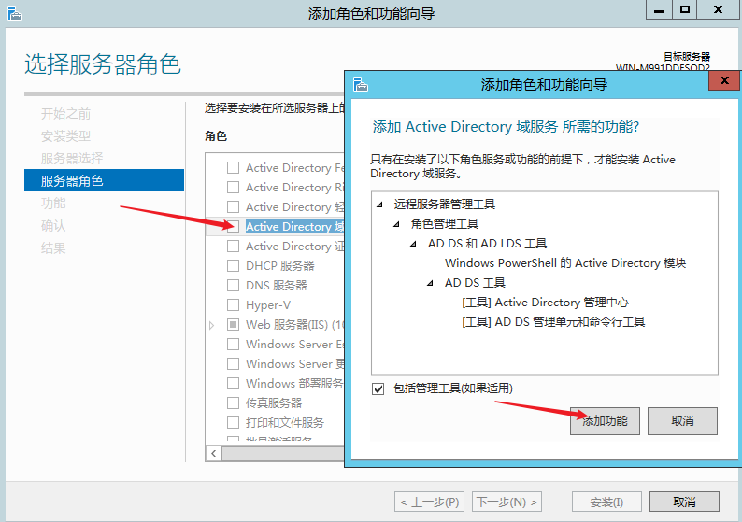742x522 pixels.
Task: Check the Windows 部署服务 role checkbox
Action: click(233, 383)
